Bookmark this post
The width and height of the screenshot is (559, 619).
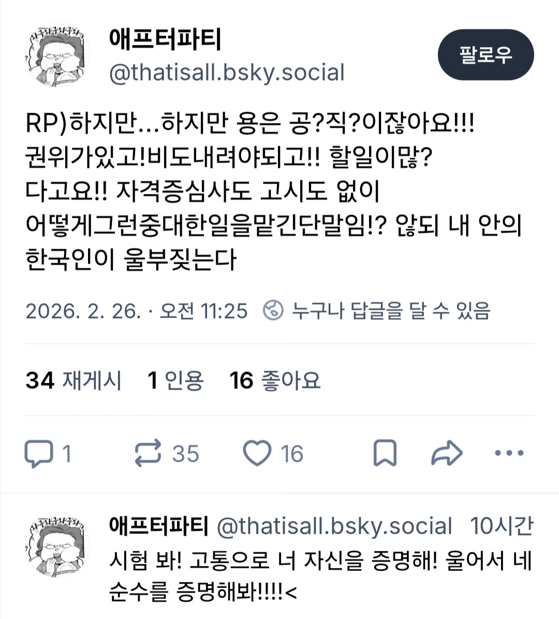pos(385,453)
